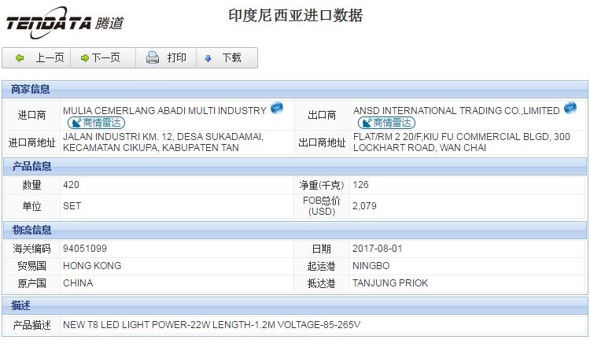
Task: Click globe icon beside importer name
Action: pos(277,109)
